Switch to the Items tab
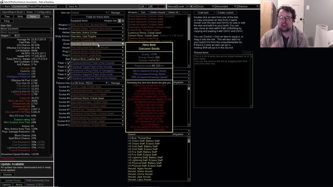This screenshot has width=333, height=187. pyautogui.click(x=33, y=17)
